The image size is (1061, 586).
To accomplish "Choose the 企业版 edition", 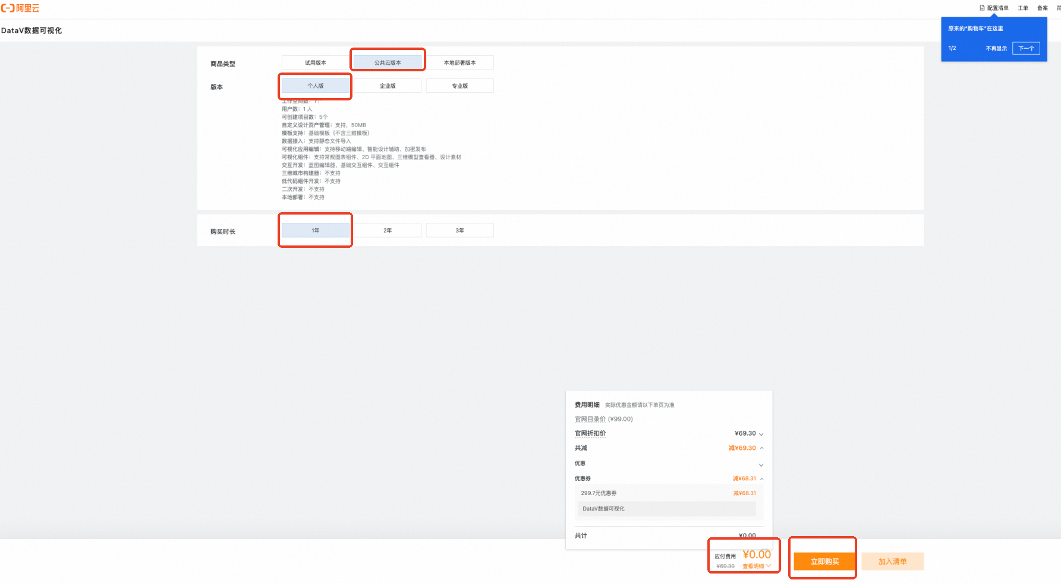I will [388, 86].
